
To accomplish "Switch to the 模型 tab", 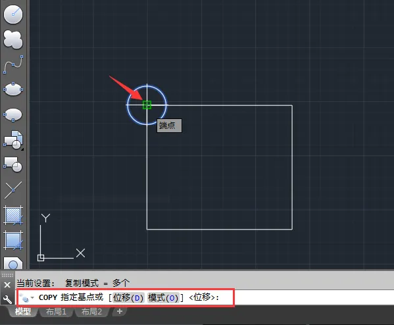I will tap(23, 312).
